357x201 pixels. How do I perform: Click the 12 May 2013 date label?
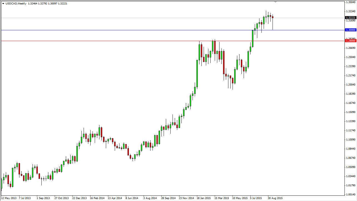pyautogui.click(x=9, y=198)
